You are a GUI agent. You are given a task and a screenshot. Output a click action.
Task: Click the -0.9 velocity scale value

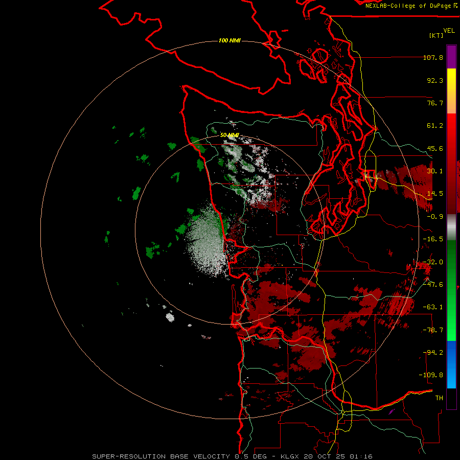(435, 217)
